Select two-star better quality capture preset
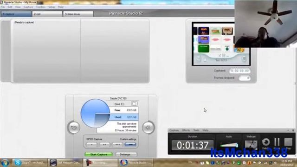The image size is (297, 167). pyautogui.click(x=104, y=145)
